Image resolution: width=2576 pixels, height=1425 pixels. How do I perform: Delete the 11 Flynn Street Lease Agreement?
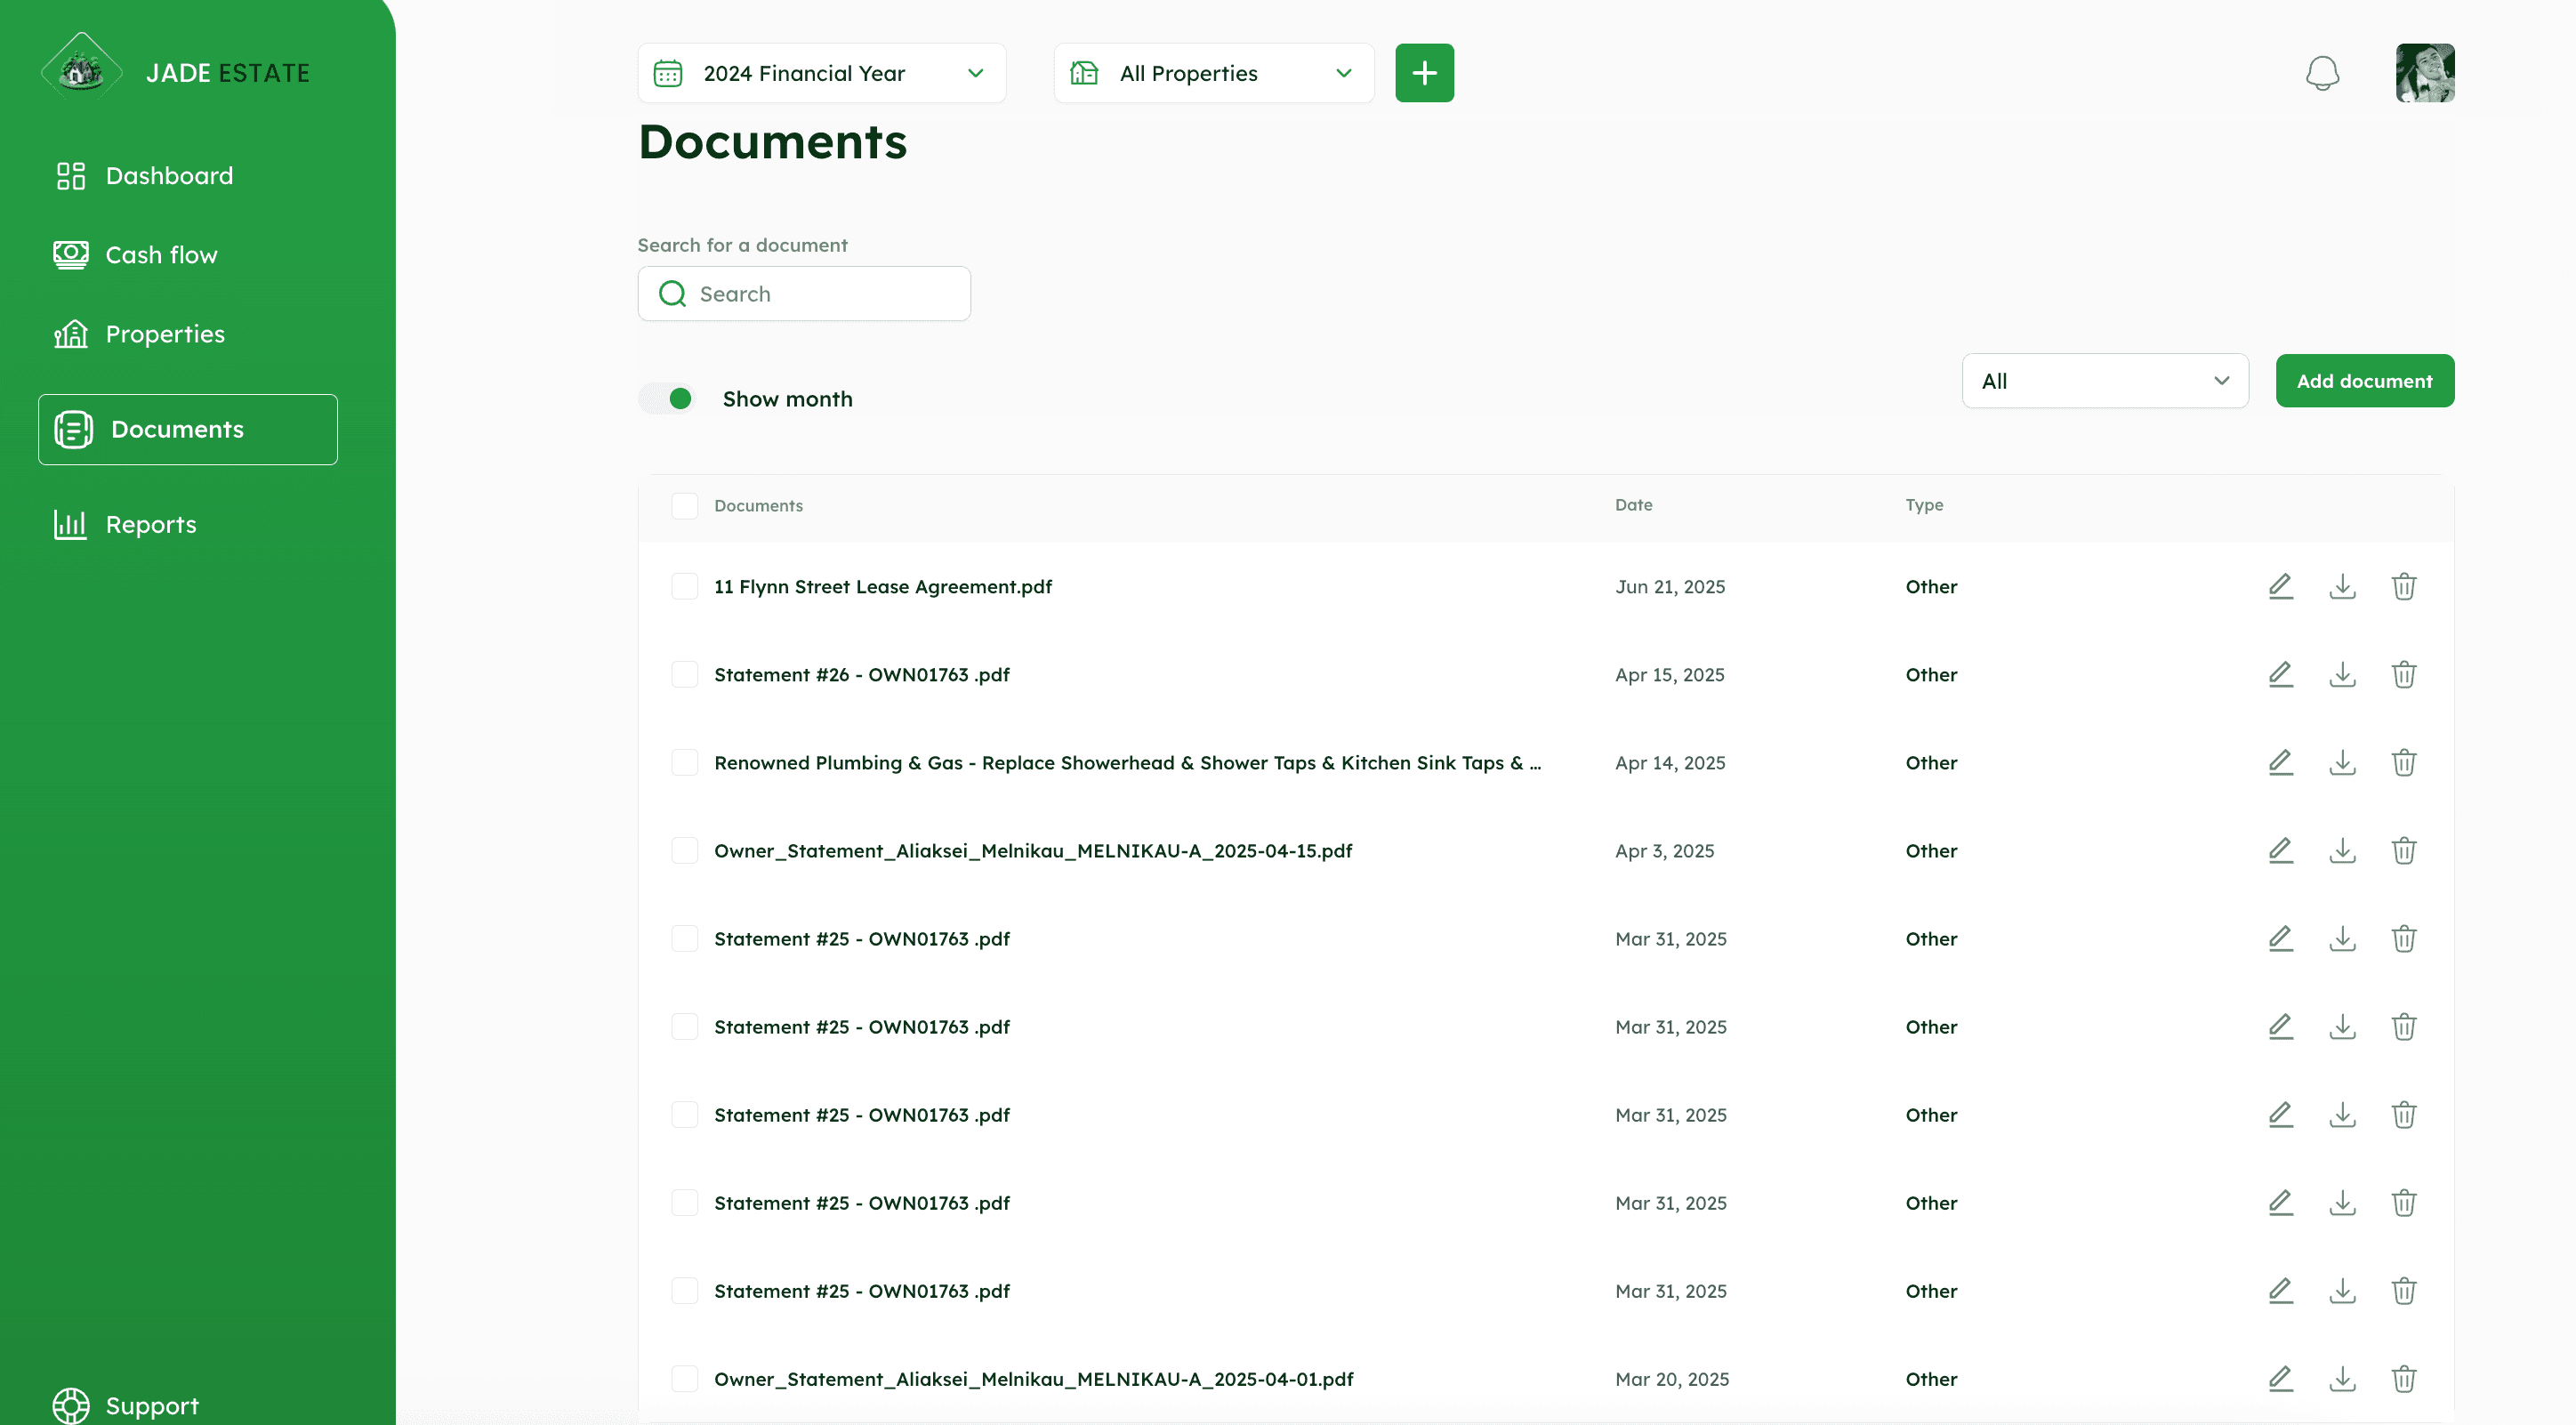[x=2404, y=586]
